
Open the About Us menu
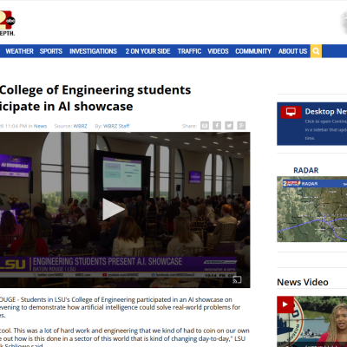coord(292,51)
